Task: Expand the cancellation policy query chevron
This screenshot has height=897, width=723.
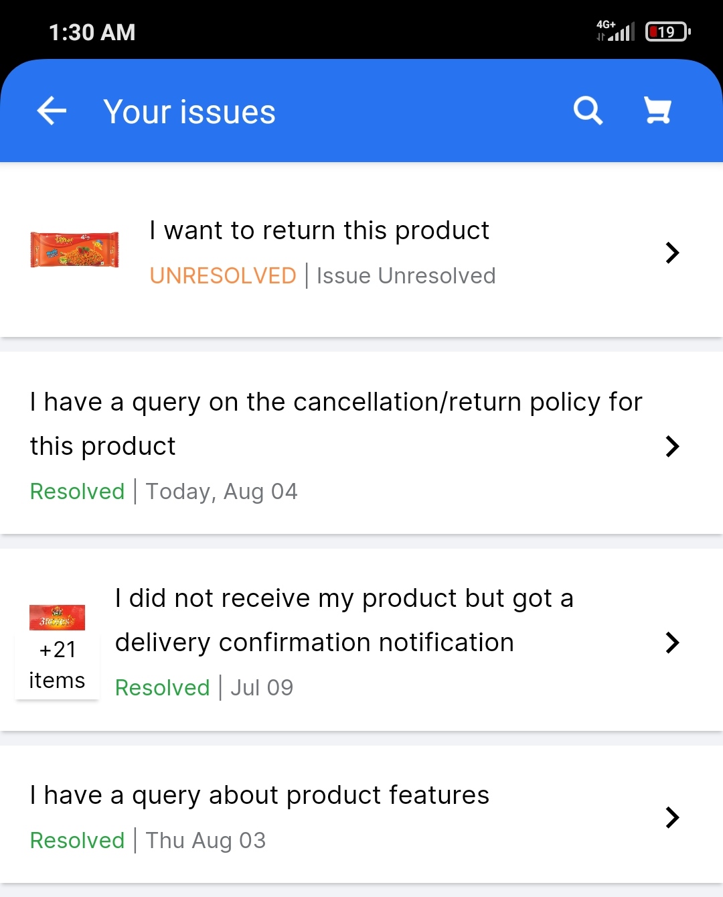Action: click(x=672, y=446)
